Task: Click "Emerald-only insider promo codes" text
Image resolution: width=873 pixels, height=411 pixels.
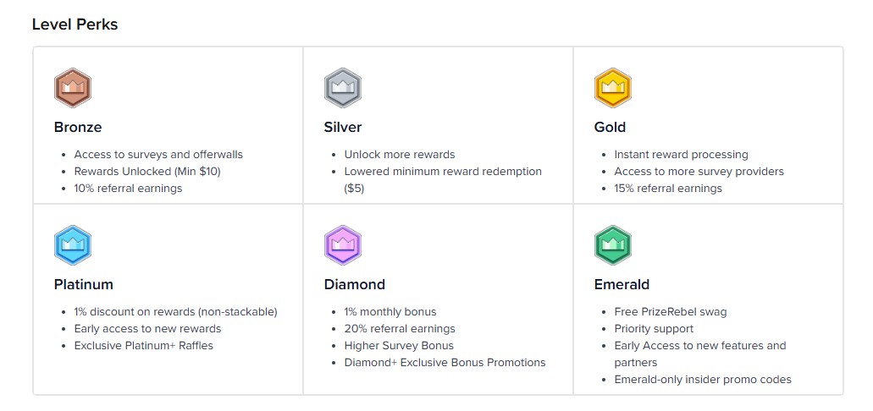Action: (703, 380)
